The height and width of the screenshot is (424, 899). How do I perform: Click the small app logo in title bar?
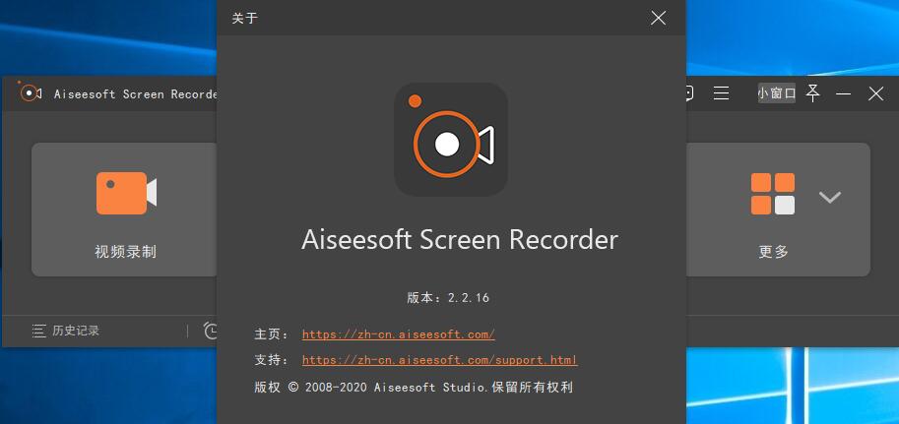[x=29, y=91]
